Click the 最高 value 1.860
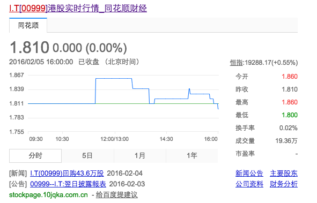This screenshot has height=203, width=317. 290,102
